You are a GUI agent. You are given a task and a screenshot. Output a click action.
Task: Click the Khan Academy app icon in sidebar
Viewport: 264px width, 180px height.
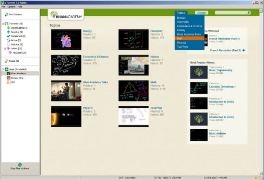pos(9,73)
